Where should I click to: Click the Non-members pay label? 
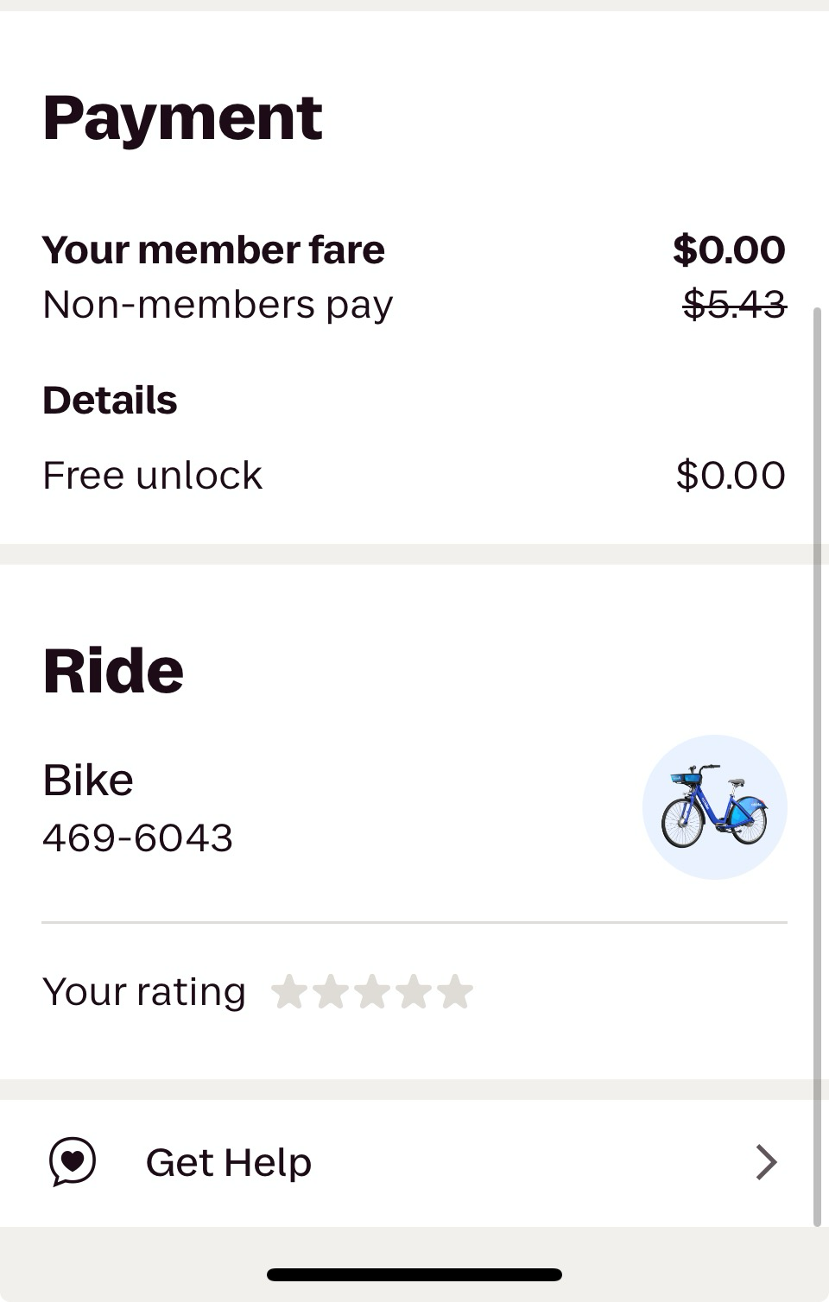[218, 305]
